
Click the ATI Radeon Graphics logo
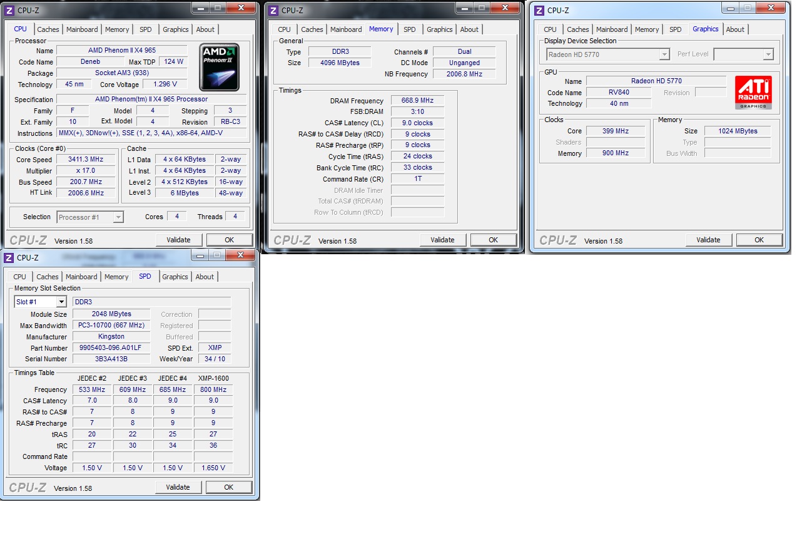click(753, 93)
